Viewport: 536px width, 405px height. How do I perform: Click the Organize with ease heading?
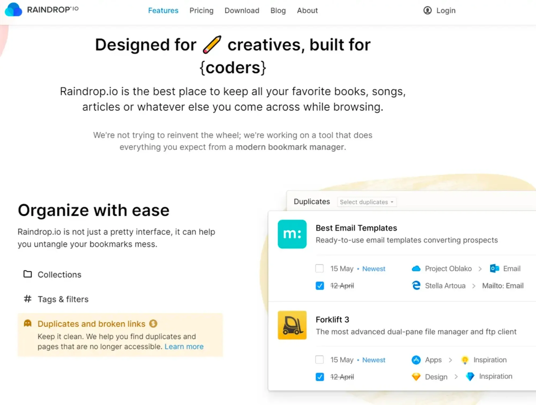(94, 210)
